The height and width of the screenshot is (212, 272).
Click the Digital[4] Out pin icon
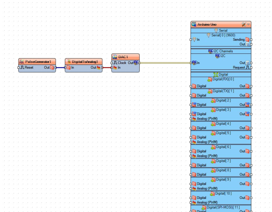[x=247, y=128]
